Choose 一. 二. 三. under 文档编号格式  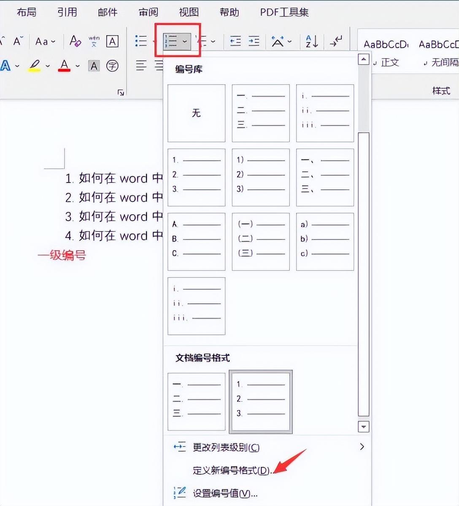(x=197, y=401)
